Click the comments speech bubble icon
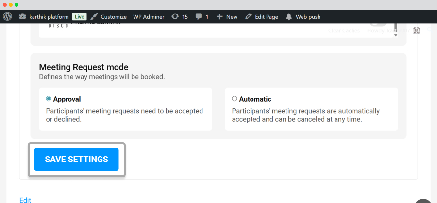Viewport: 437px width, 203px height. point(199,17)
